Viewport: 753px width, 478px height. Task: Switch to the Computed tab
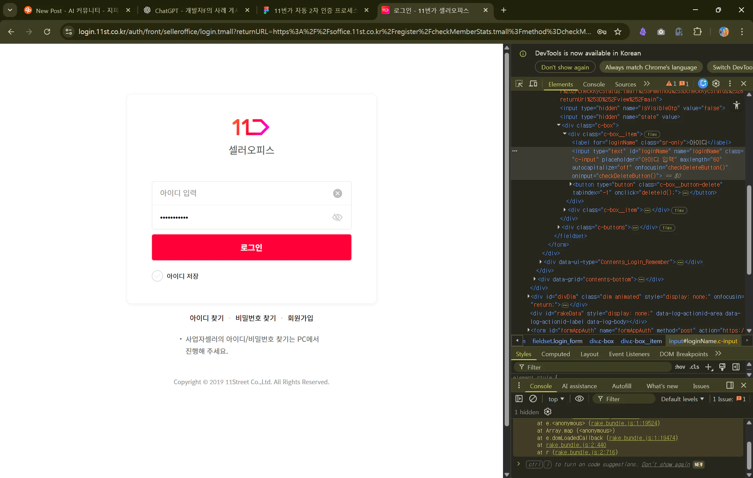pos(555,354)
